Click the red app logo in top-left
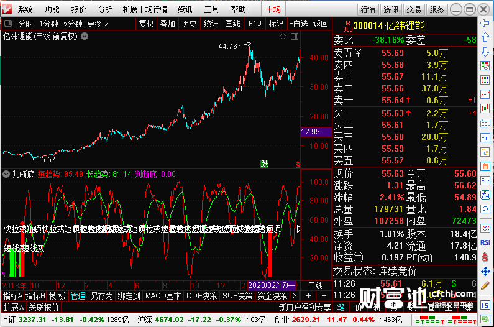Screen dimensions: 494x327 (x=7, y=9)
